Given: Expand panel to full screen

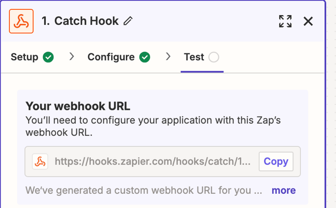Looking at the screenshot, I should [285, 21].
